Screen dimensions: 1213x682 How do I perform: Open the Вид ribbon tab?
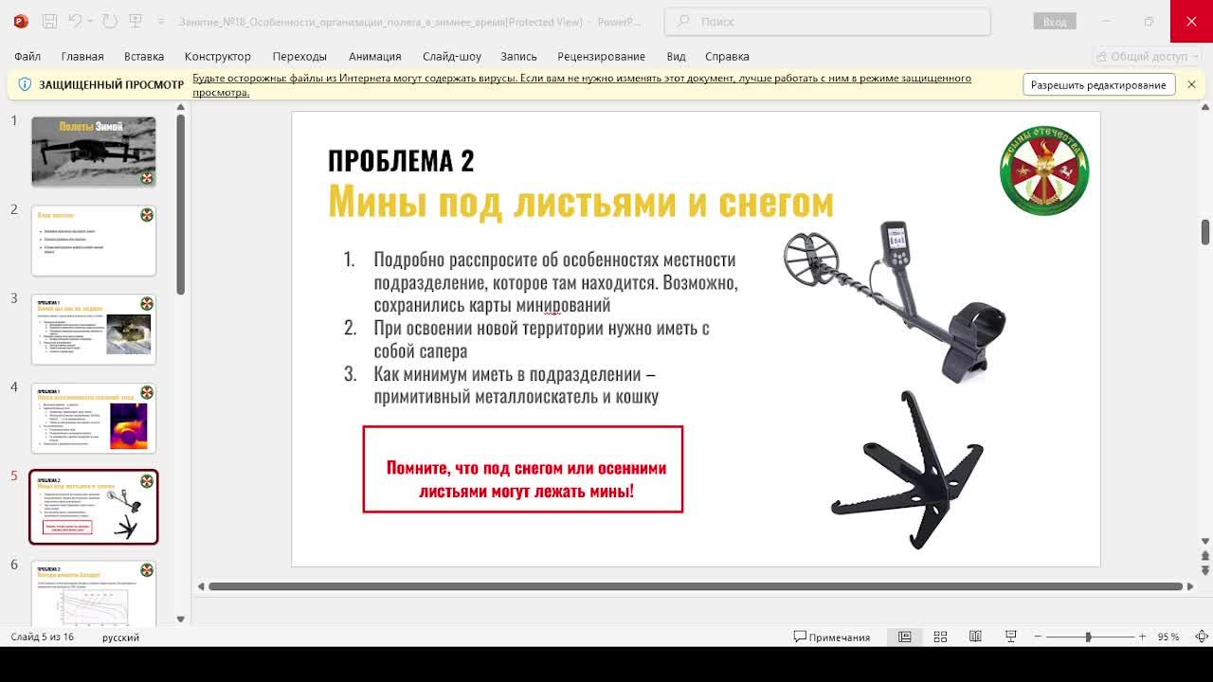point(676,56)
